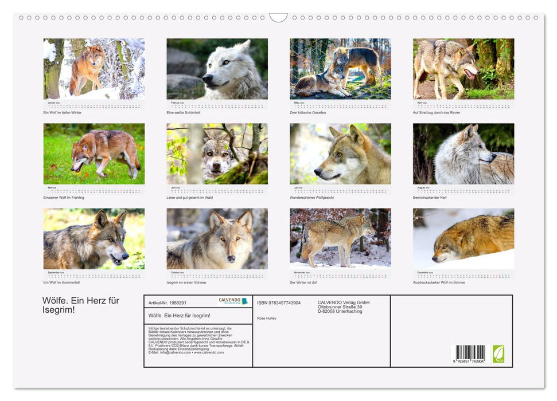Viewport: 557px width, 401px height.
Task: Open the 'Zwei hübsche Gesellen' picture
Action: click(x=340, y=69)
